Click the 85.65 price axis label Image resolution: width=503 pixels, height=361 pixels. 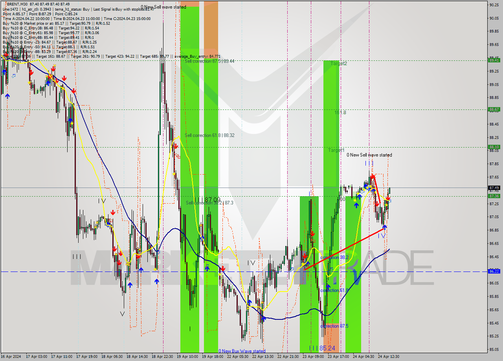pos(494,310)
